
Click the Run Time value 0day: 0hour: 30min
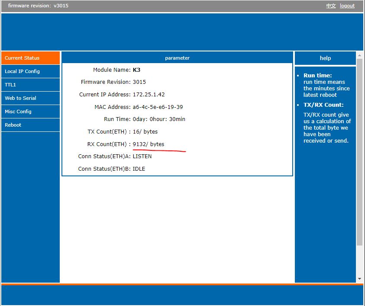[x=159, y=119]
